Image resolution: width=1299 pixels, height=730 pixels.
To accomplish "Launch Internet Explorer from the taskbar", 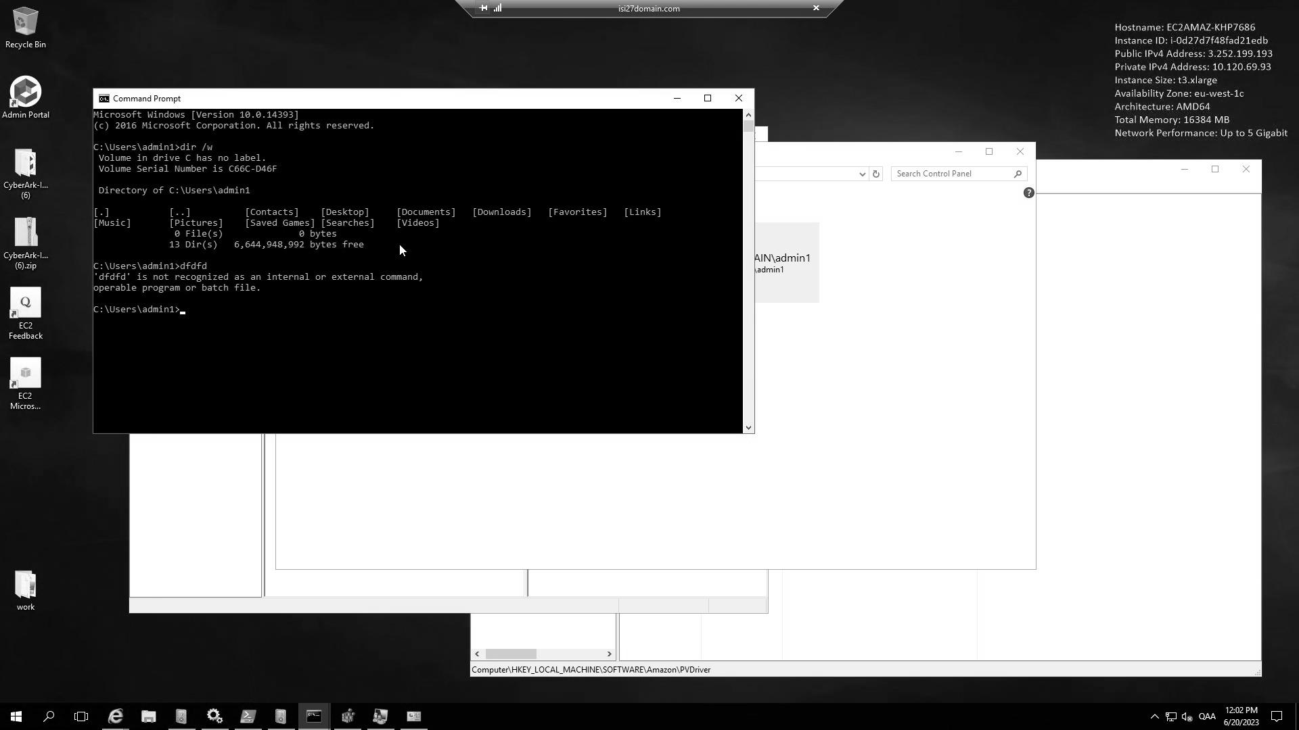I will click(x=116, y=716).
